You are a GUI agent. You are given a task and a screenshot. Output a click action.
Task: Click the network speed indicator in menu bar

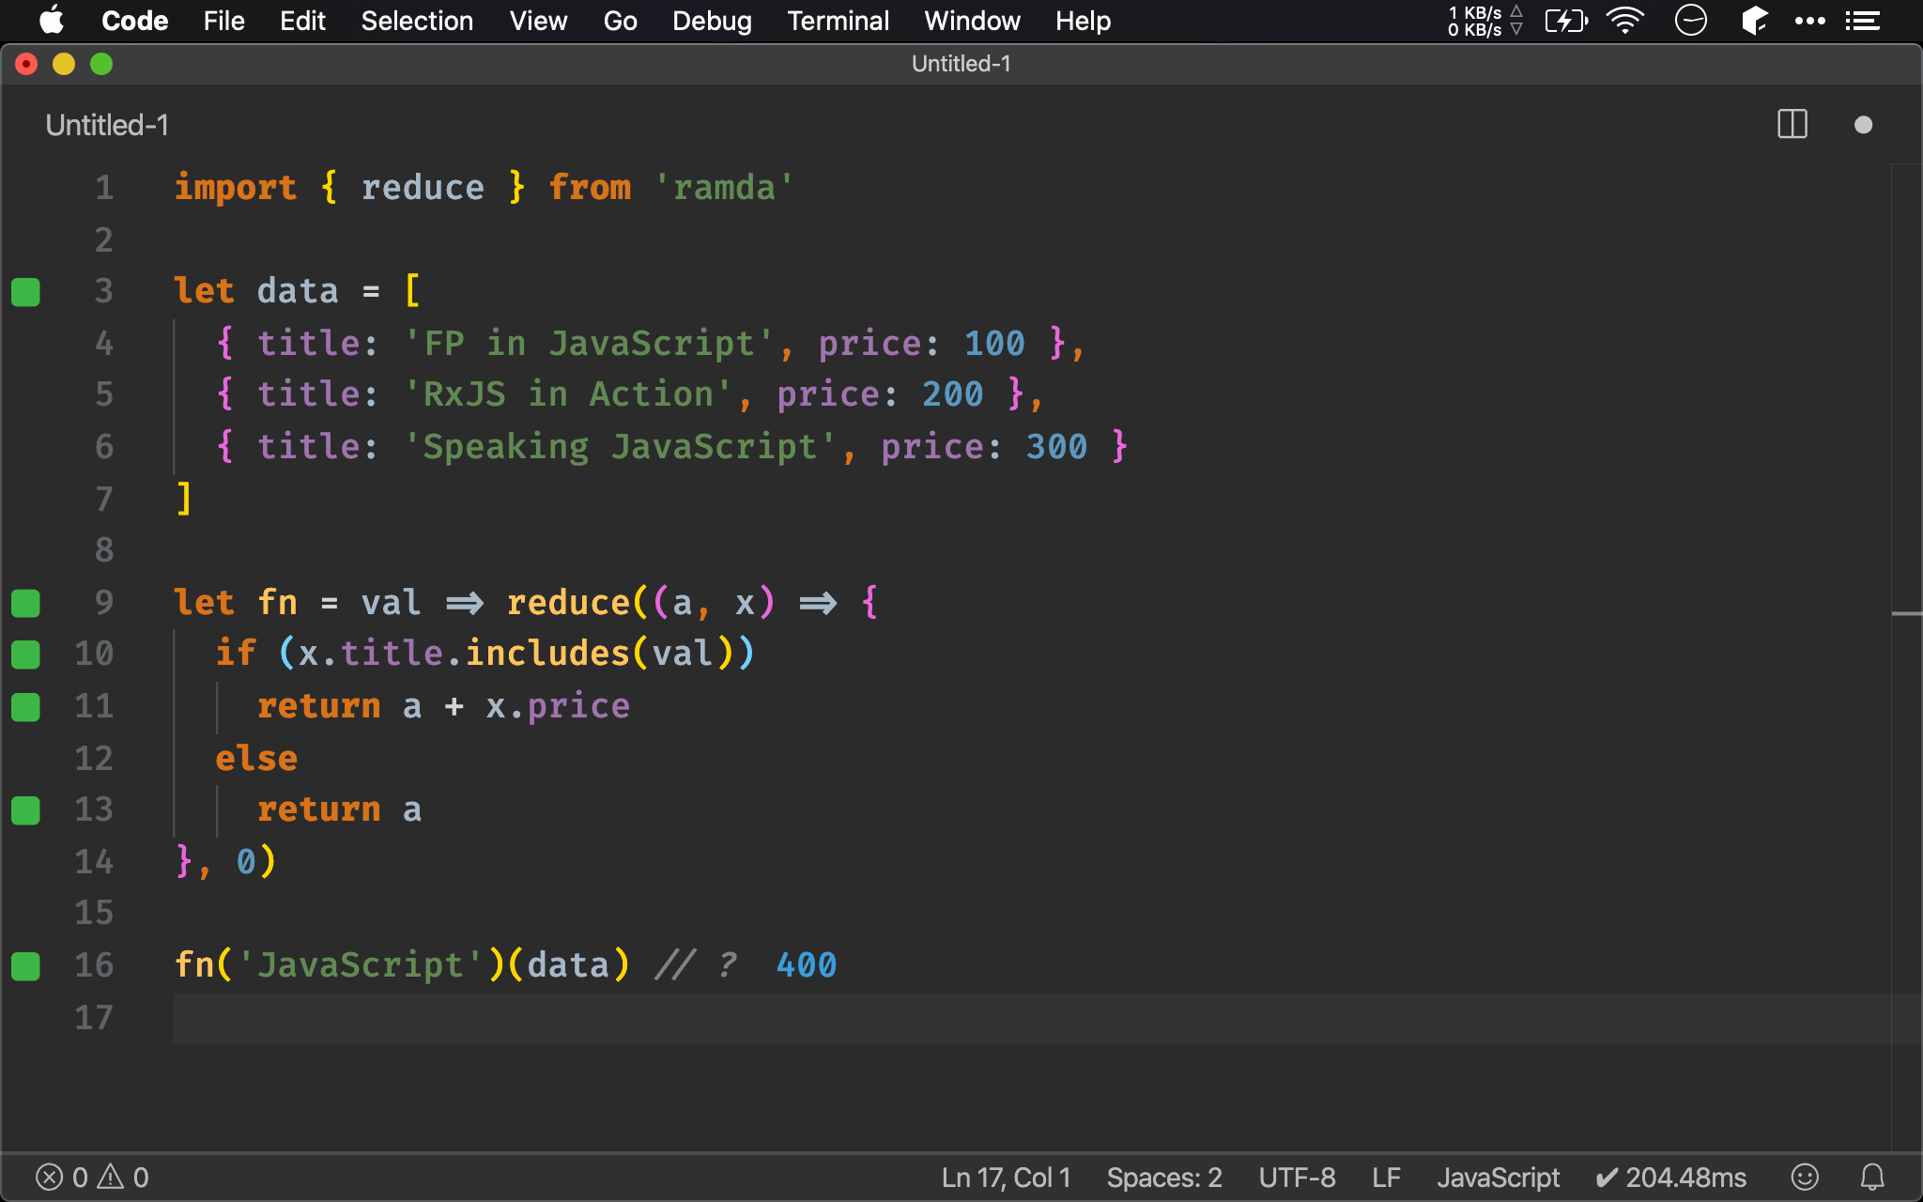pyautogui.click(x=1485, y=21)
